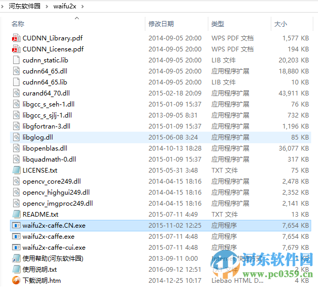This screenshot has height=287, width=318.
Task: Sort files by 名称 column header
Action: pos(18,24)
